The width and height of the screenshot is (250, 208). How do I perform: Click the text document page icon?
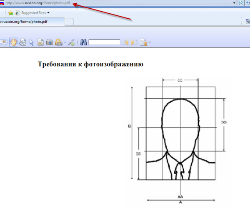(x=40, y=42)
